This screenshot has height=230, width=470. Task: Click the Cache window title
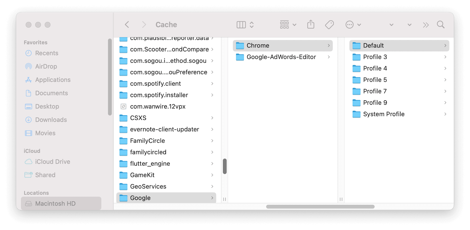click(166, 25)
